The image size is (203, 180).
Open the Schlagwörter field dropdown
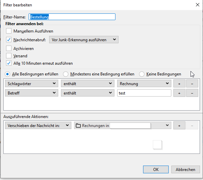[x=31, y=83]
